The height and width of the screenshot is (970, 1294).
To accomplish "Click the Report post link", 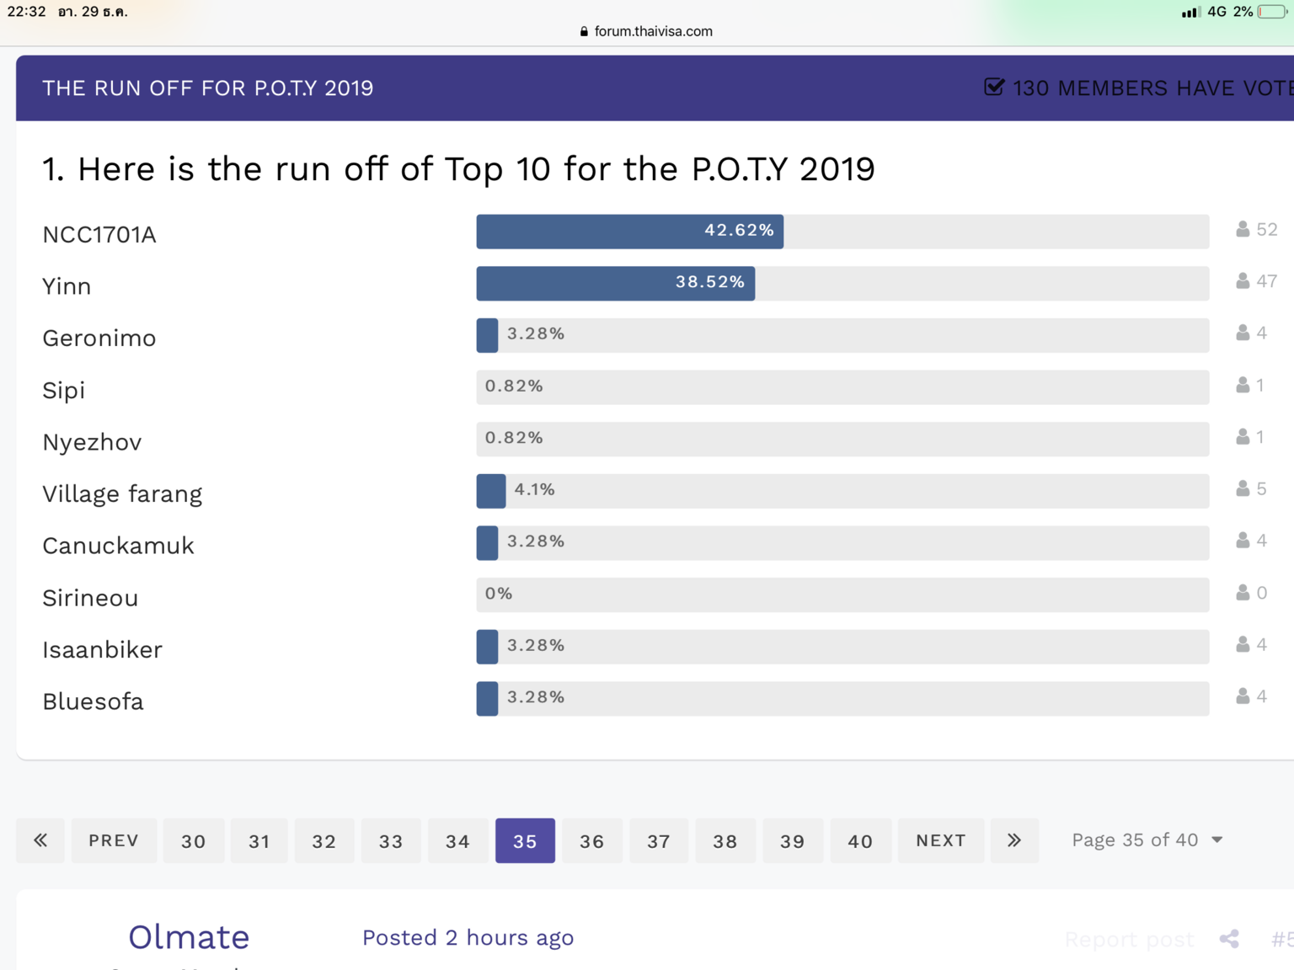I will (1129, 940).
